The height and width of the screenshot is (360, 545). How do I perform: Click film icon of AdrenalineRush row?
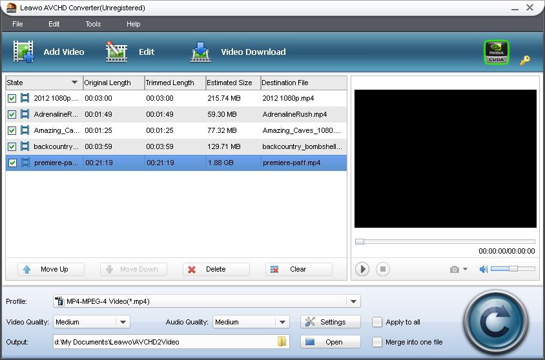(x=25, y=114)
